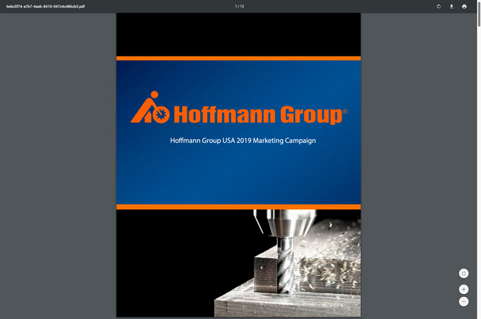
Task: Click the PDF file name title
Action: (45, 7)
